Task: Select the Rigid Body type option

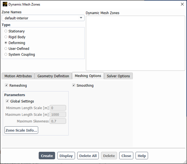Action: (x=6, y=37)
